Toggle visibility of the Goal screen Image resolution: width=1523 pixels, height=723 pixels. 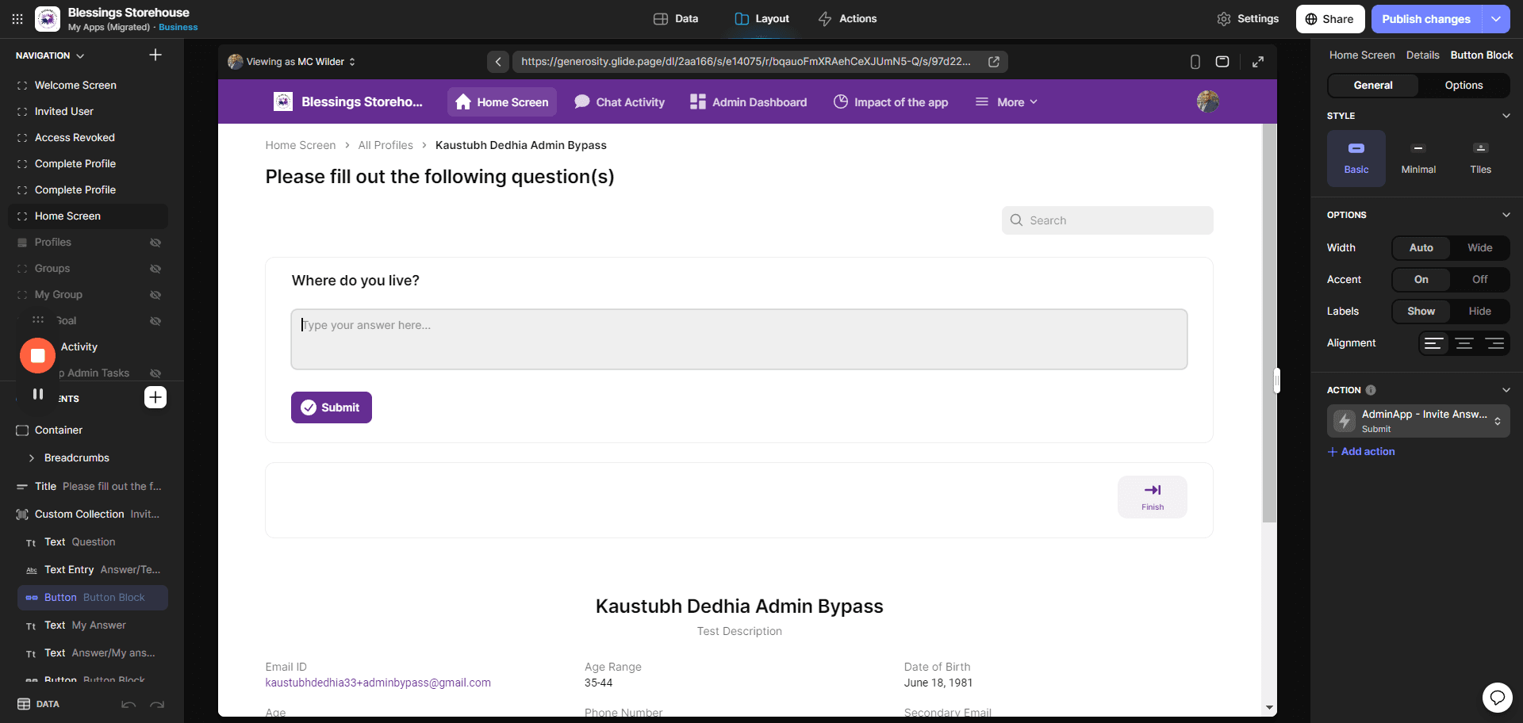click(155, 321)
